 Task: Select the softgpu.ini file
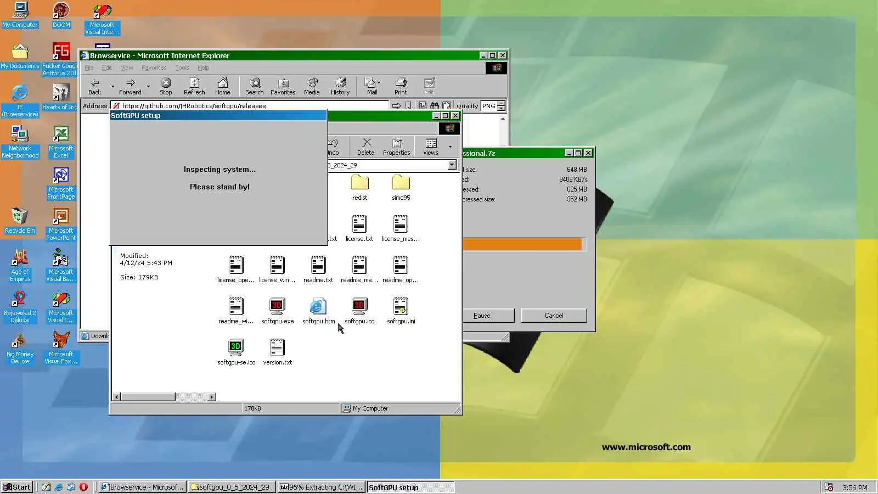(401, 311)
